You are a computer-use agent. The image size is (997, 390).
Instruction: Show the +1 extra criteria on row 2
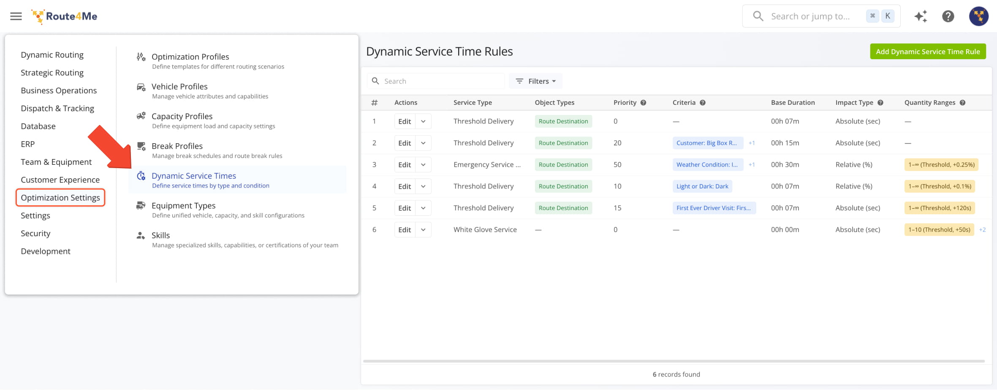coord(752,143)
